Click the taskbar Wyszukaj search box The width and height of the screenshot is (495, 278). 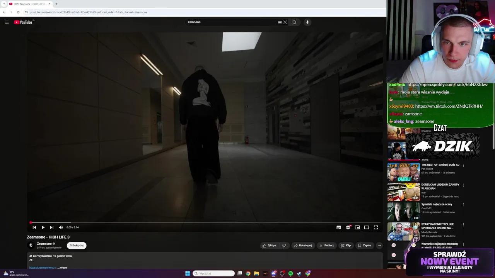214,273
